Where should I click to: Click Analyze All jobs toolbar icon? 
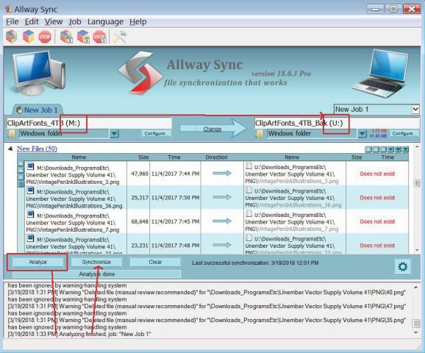coord(66,37)
